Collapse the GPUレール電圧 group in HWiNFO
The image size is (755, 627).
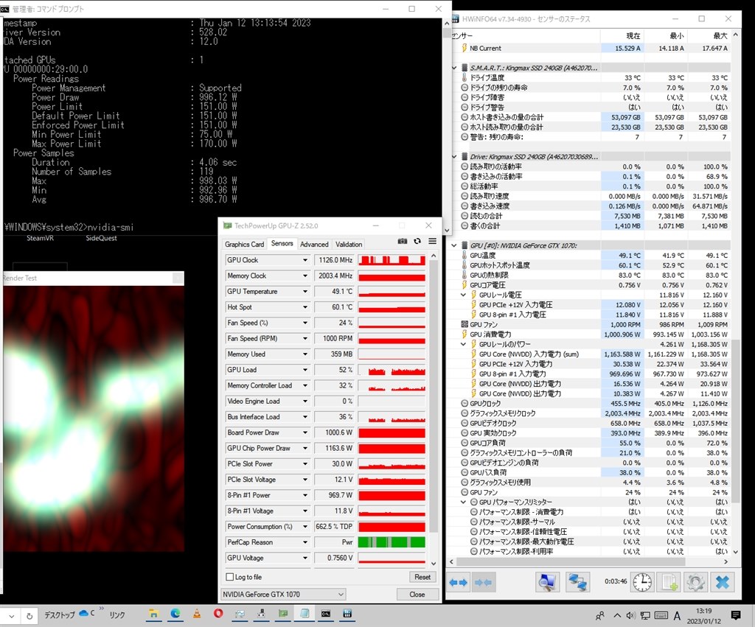[x=463, y=295]
